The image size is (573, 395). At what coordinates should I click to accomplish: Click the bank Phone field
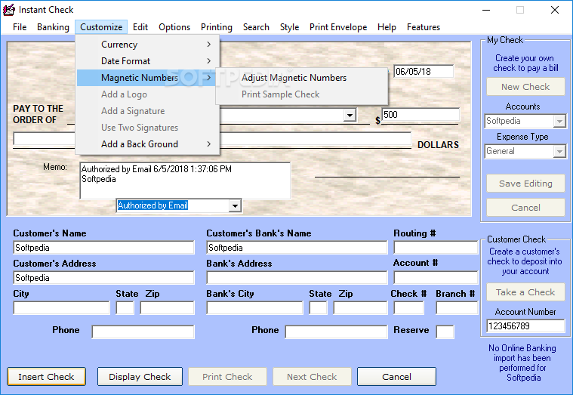(x=336, y=332)
